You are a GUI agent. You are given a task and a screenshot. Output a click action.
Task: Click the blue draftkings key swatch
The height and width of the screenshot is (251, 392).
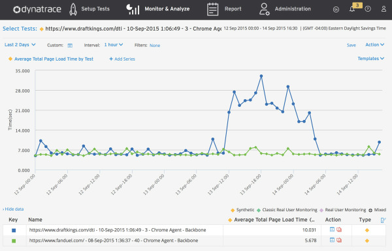pyautogui.click(x=14, y=230)
